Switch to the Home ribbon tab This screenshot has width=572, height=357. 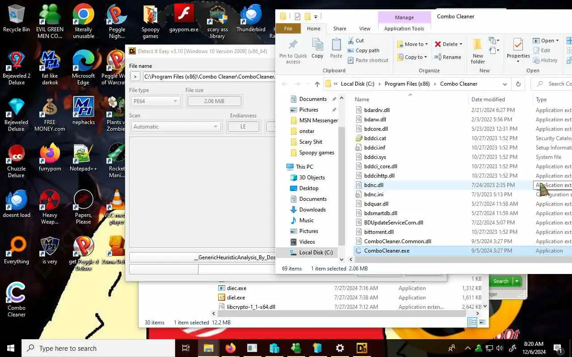point(314,29)
